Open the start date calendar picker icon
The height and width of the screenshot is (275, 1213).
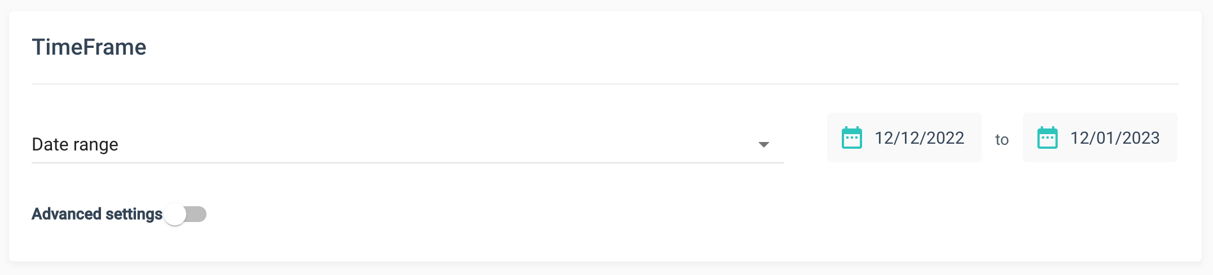coord(851,138)
